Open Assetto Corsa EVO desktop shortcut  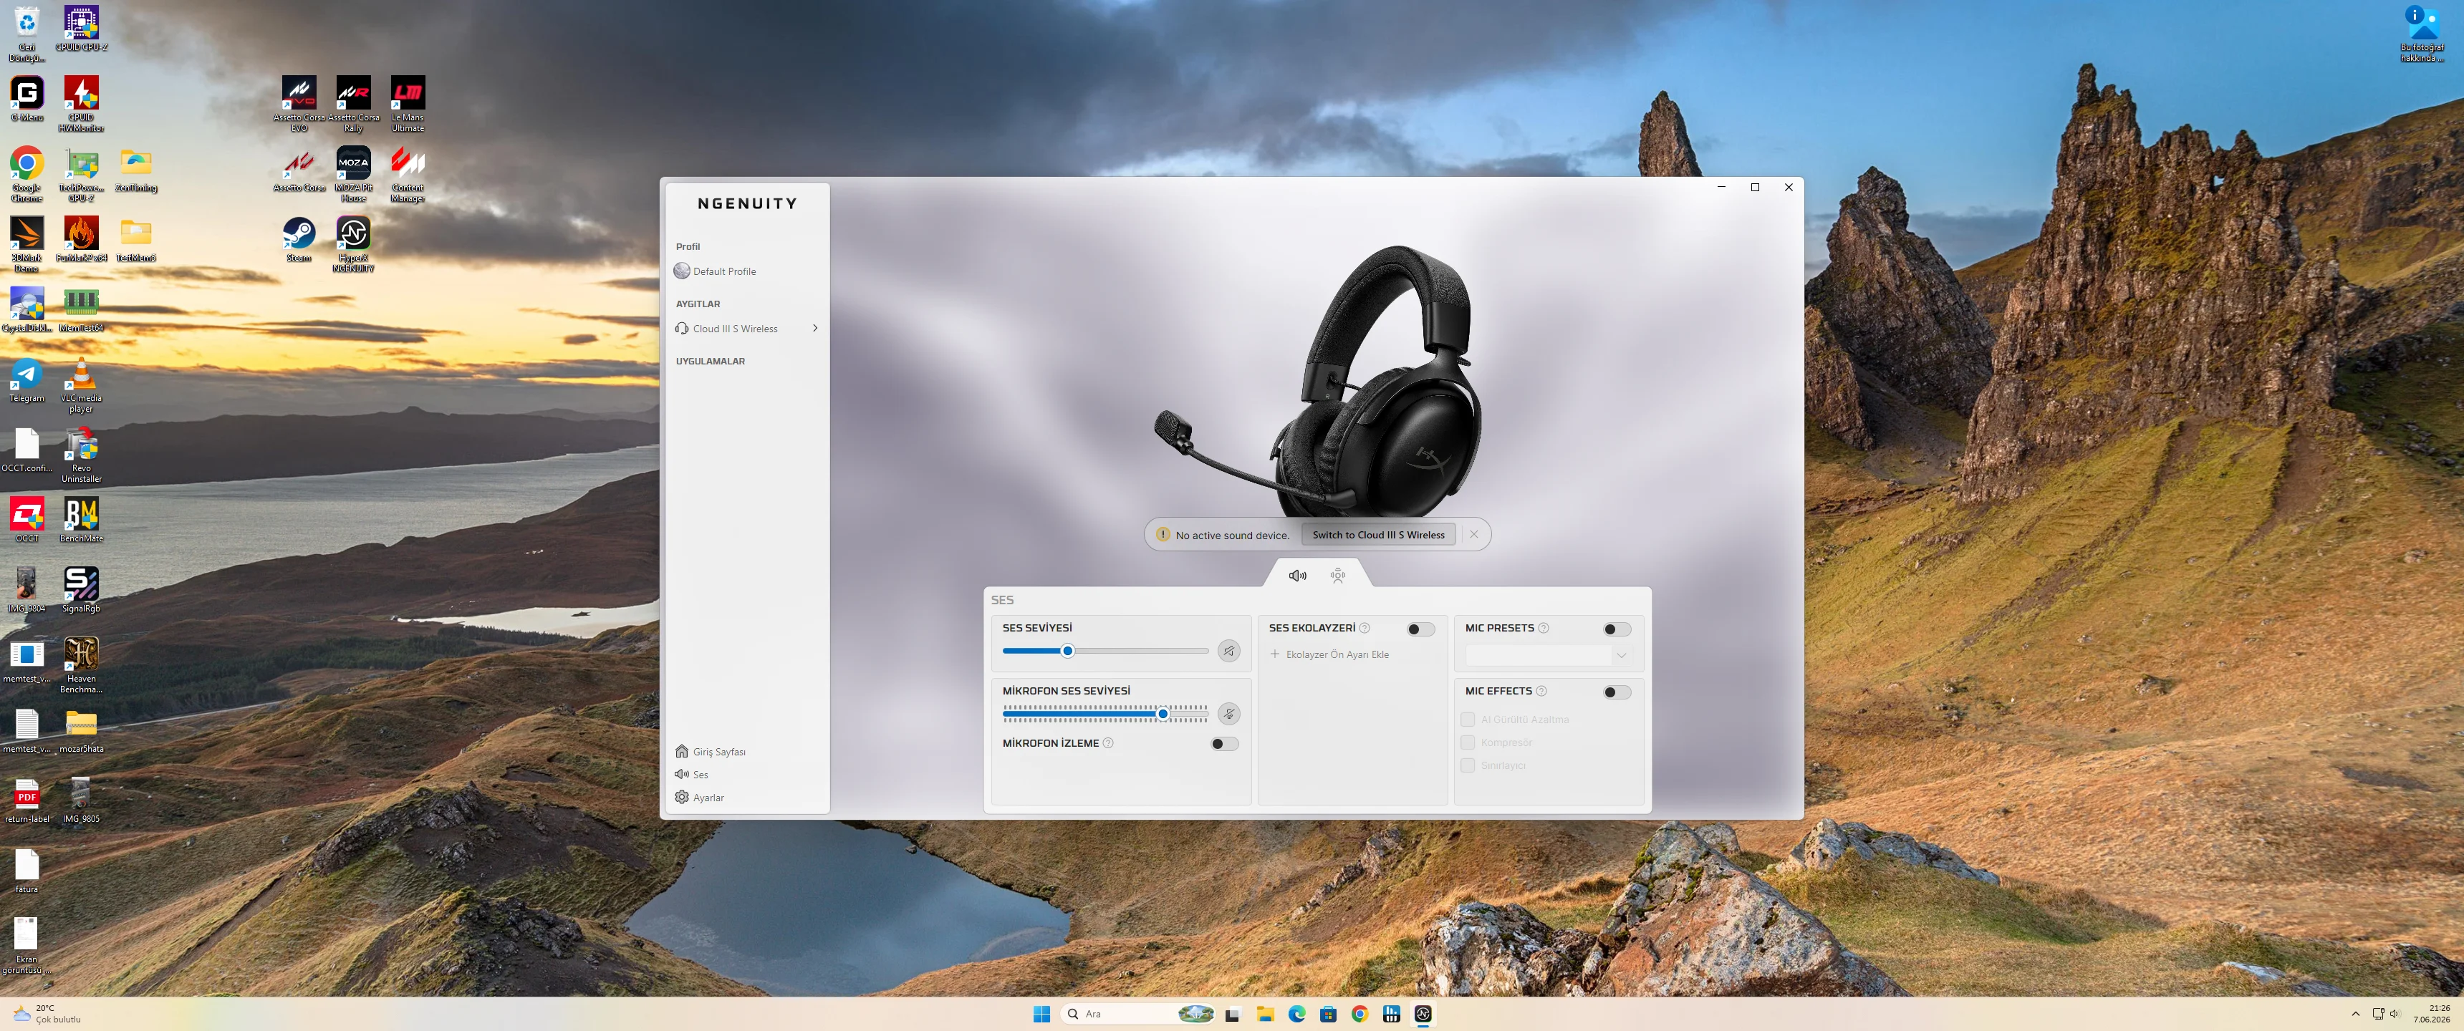pos(299,105)
